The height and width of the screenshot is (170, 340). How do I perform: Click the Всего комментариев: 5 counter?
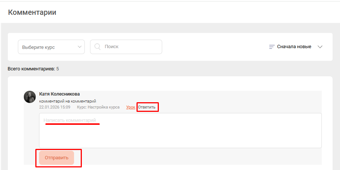tap(33, 69)
